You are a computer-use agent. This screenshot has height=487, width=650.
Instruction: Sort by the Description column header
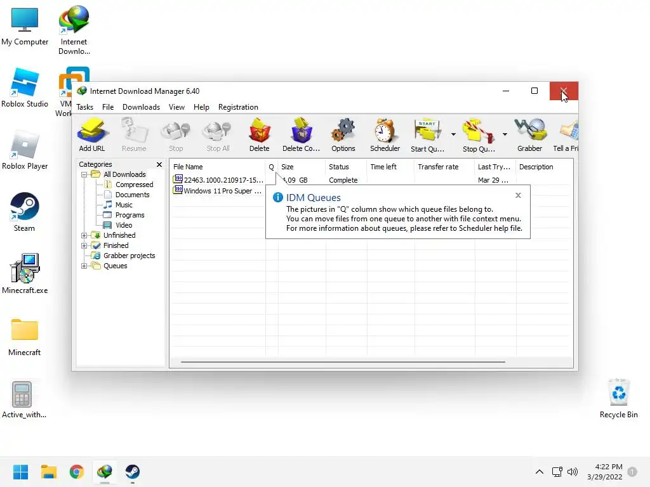pyautogui.click(x=544, y=167)
